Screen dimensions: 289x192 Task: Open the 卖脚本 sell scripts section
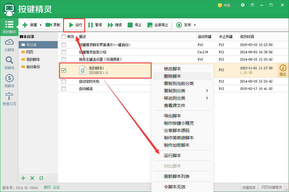[x=9, y=81]
